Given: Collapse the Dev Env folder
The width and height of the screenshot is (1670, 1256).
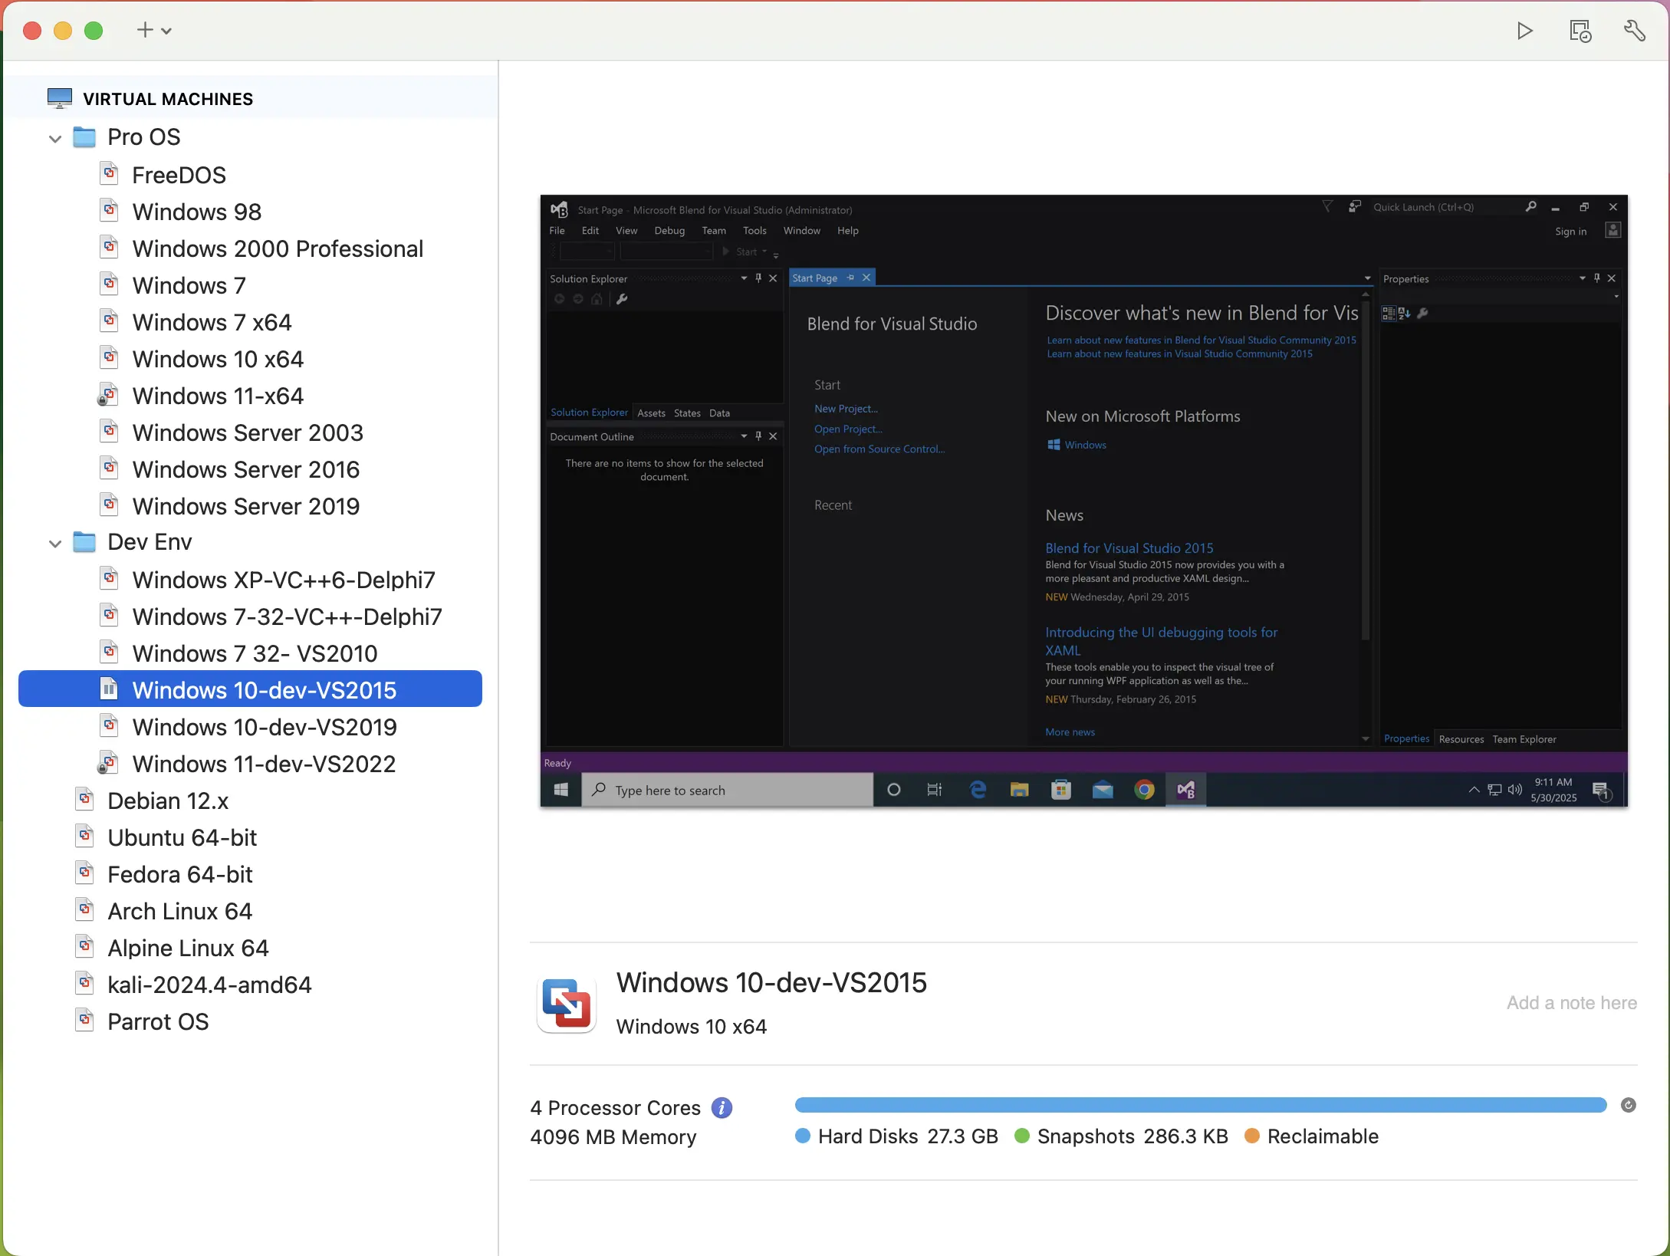Looking at the screenshot, I should click(55, 544).
